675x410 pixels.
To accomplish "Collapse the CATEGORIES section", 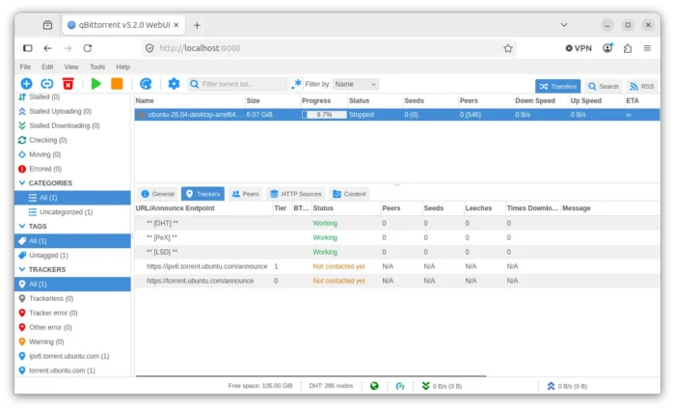I will 22,183.
